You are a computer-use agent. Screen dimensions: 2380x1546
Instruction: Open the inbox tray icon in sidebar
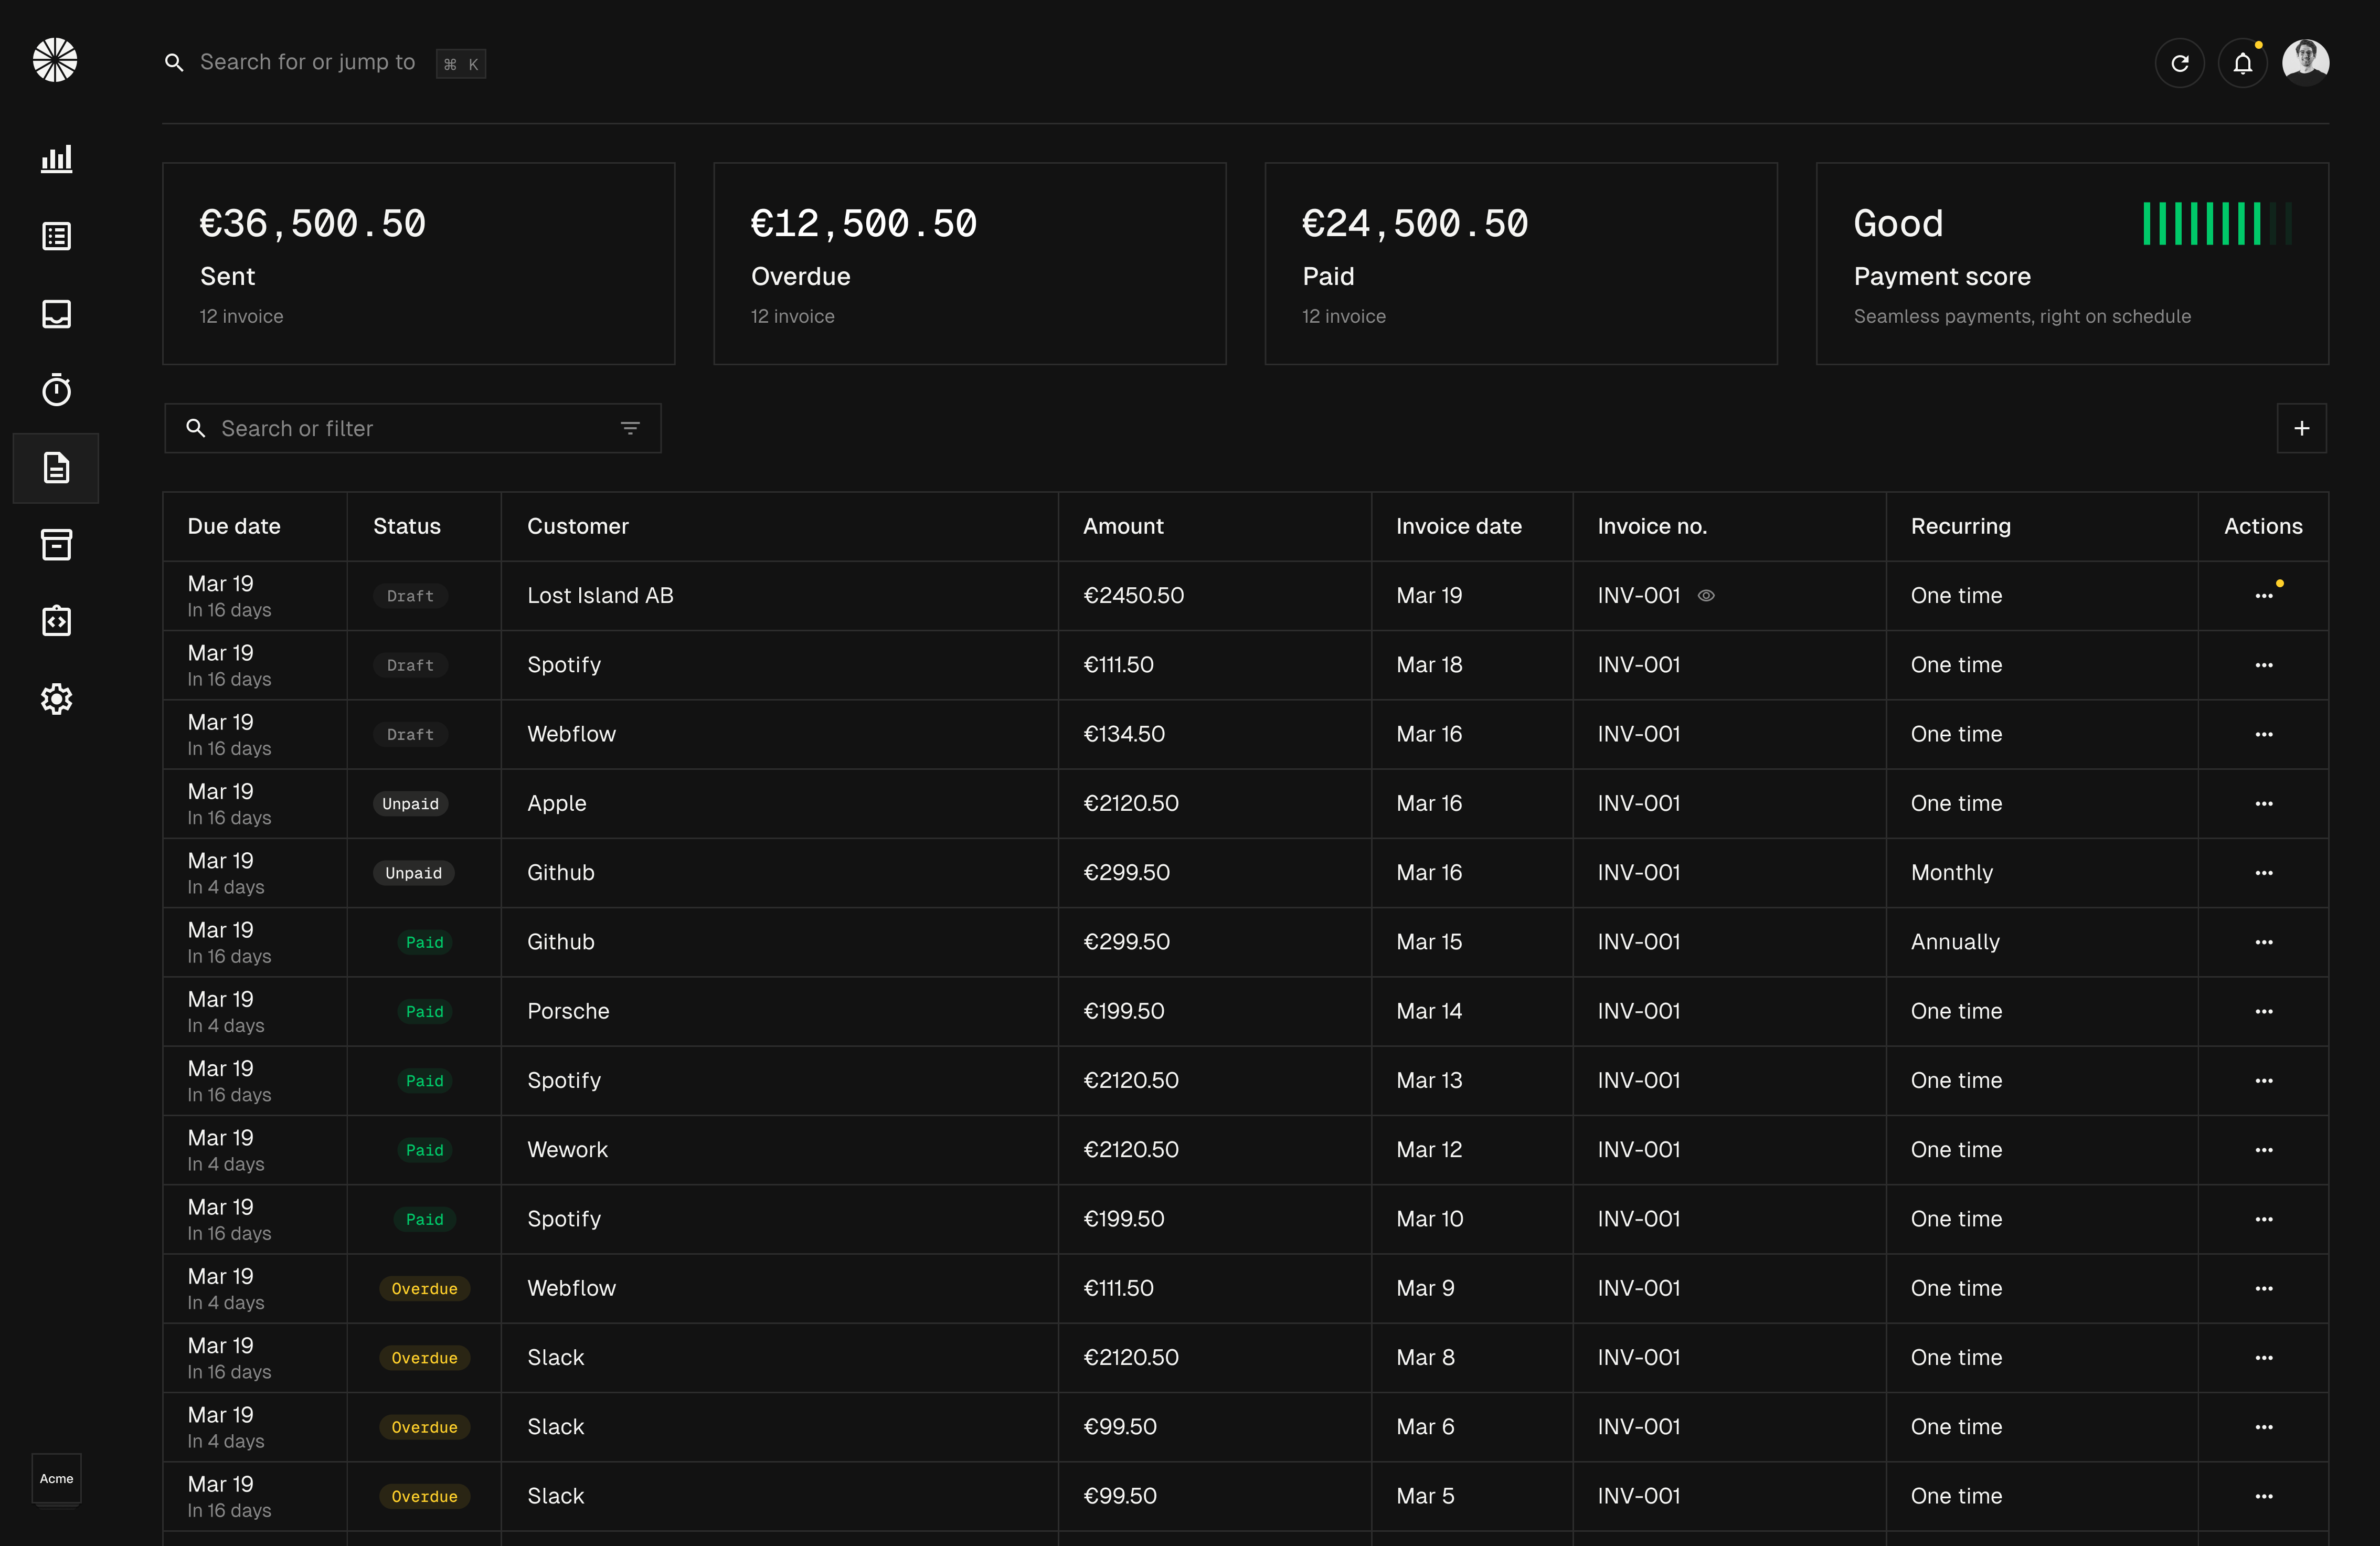point(56,313)
